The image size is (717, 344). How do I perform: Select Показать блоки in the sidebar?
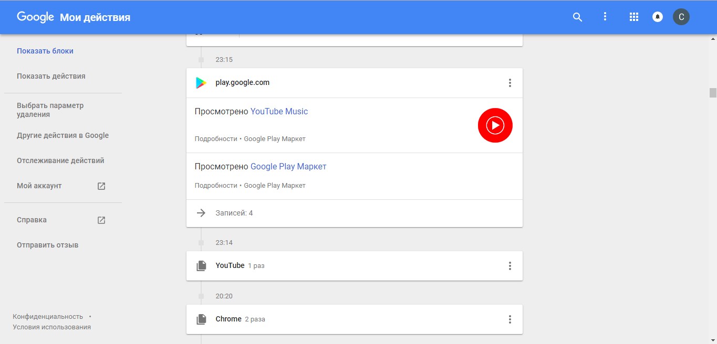[x=45, y=51]
